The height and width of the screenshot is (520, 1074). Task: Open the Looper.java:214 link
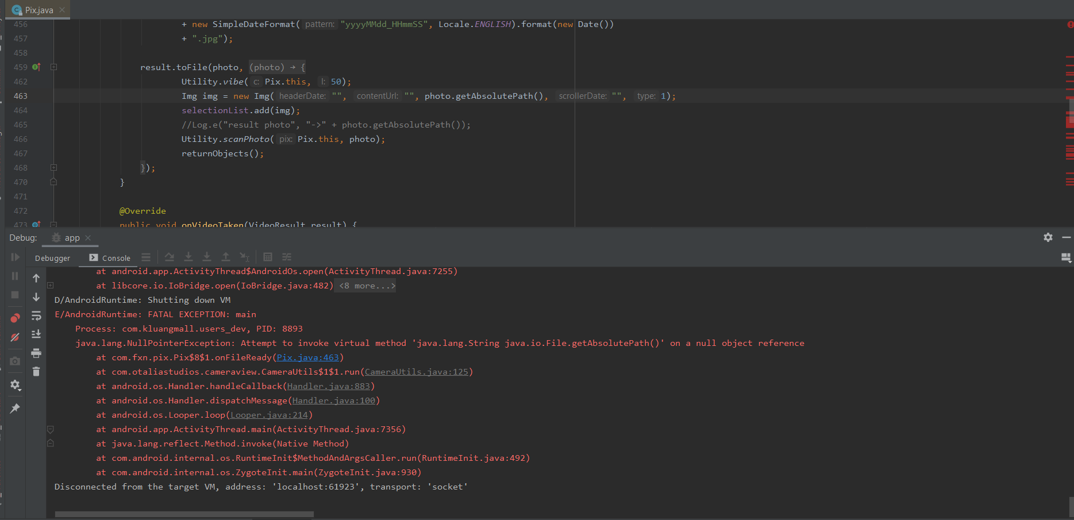(269, 415)
